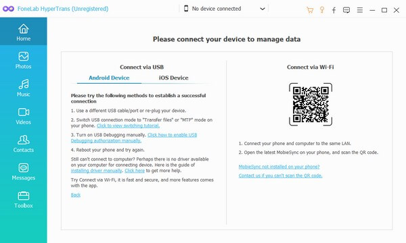Image resolution: width=406 pixels, height=243 pixels.
Task: Follow the Click here help link
Action: coord(135,171)
